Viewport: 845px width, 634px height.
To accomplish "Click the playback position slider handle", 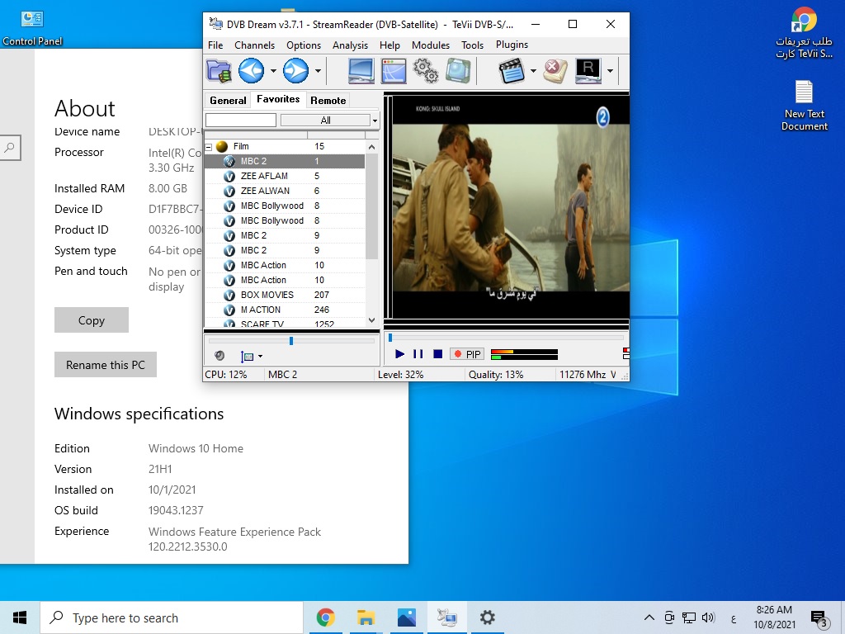I will click(390, 338).
